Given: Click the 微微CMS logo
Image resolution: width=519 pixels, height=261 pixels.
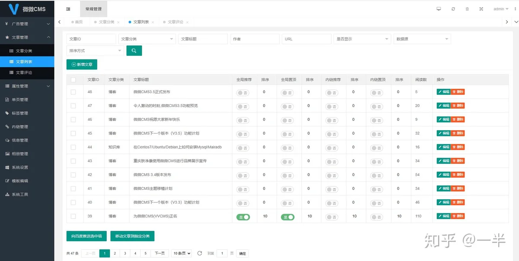Looking at the screenshot, I should pos(27,9).
